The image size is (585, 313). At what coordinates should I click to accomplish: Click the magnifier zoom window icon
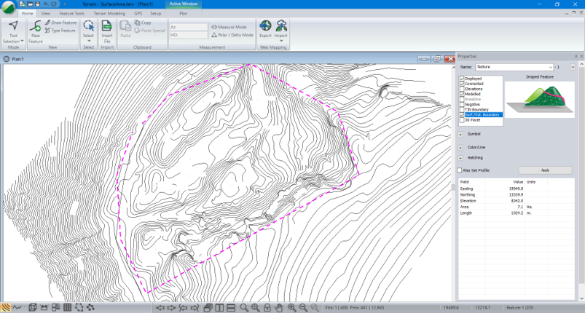pyautogui.click(x=244, y=308)
